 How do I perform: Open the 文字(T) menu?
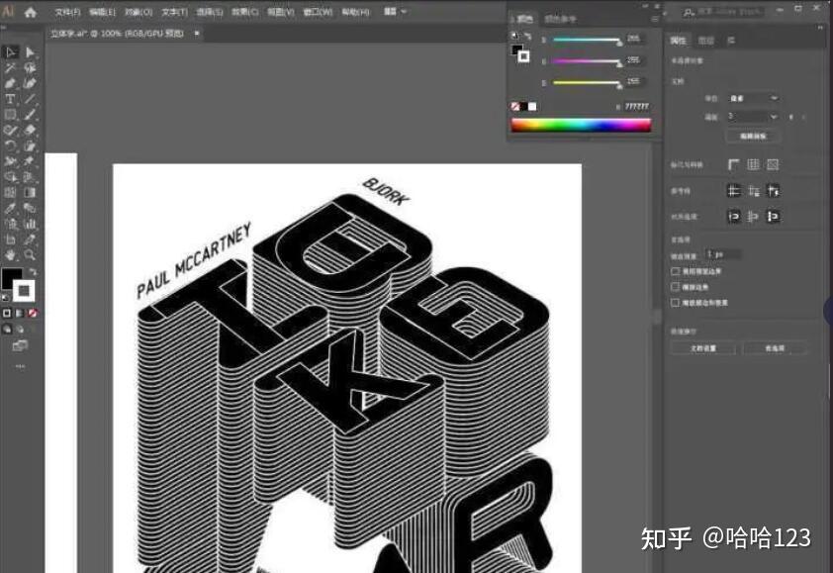coord(175,12)
